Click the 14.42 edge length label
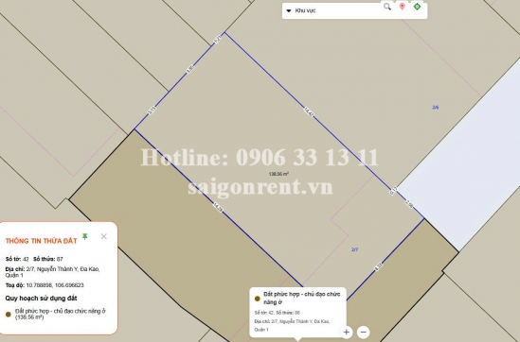520x342 pixels. click(309, 111)
